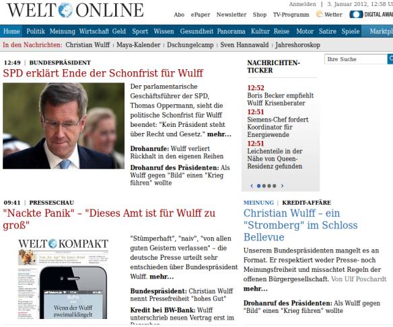The height and width of the screenshot is (327, 393).
Task: Open the Kultur section
Action: click(260, 32)
